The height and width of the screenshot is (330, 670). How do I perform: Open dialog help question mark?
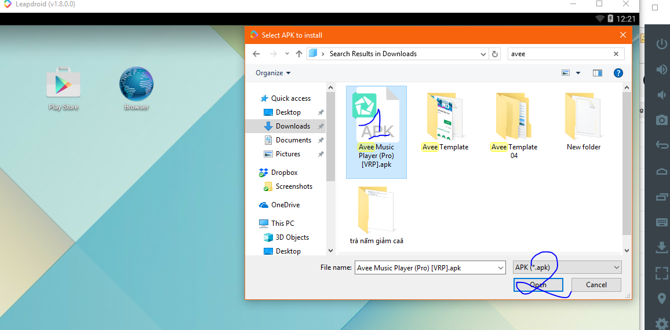[x=618, y=73]
